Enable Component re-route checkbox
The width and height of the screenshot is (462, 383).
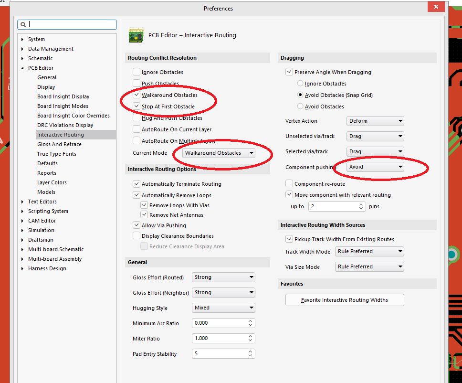[x=289, y=183]
